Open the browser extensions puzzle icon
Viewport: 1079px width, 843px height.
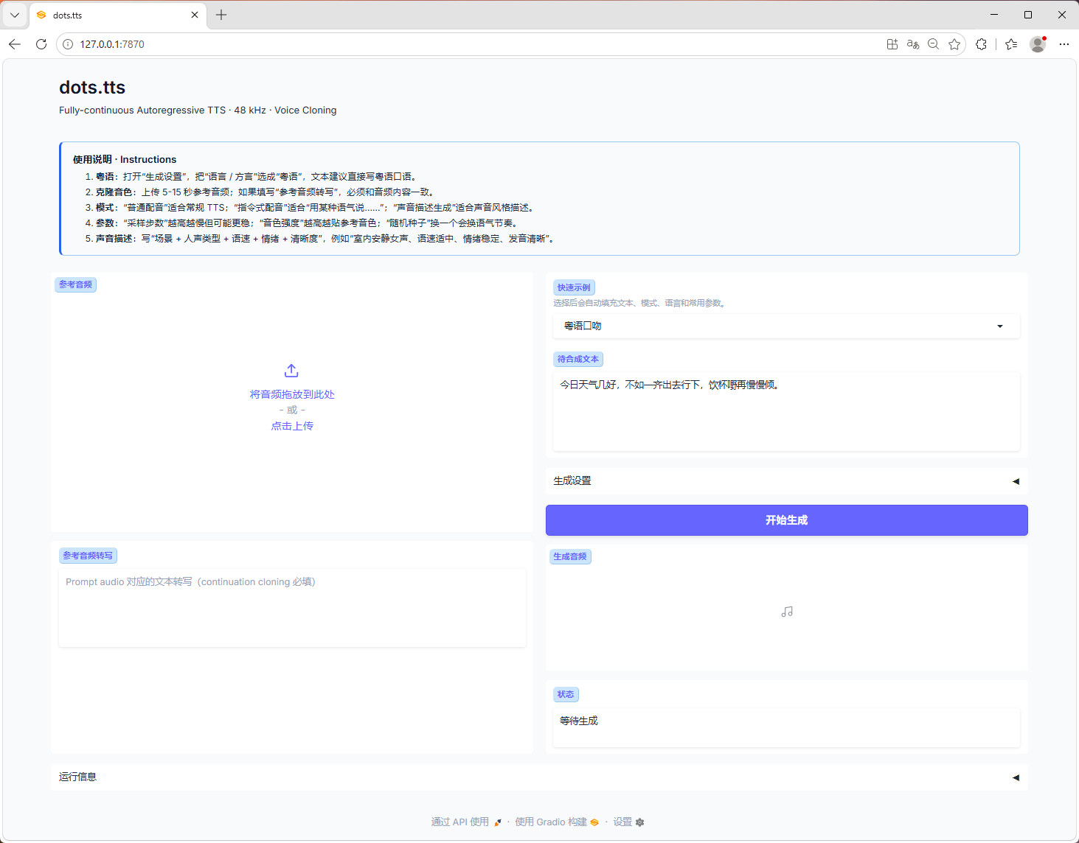(981, 44)
